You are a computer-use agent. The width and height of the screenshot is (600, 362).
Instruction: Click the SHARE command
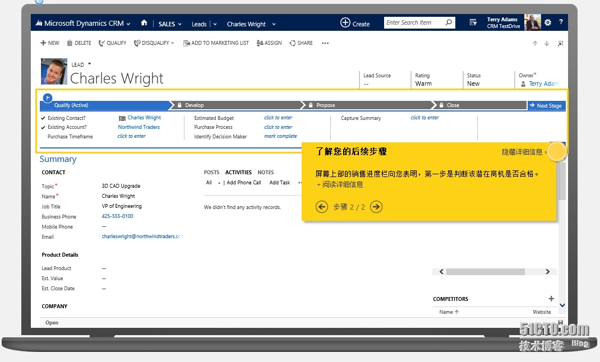pos(301,43)
